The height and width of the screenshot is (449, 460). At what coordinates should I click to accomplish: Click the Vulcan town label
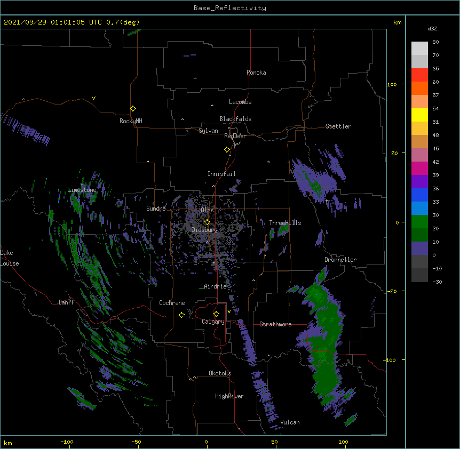point(290,422)
